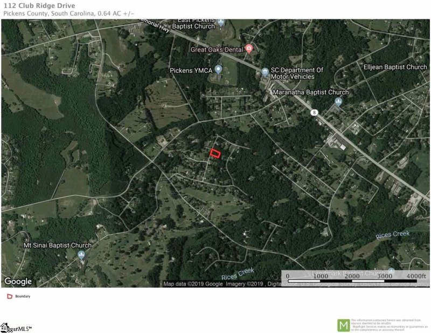Click the Great Oaks Dental marker pin
This screenshot has width=431, height=333.
[249, 49]
